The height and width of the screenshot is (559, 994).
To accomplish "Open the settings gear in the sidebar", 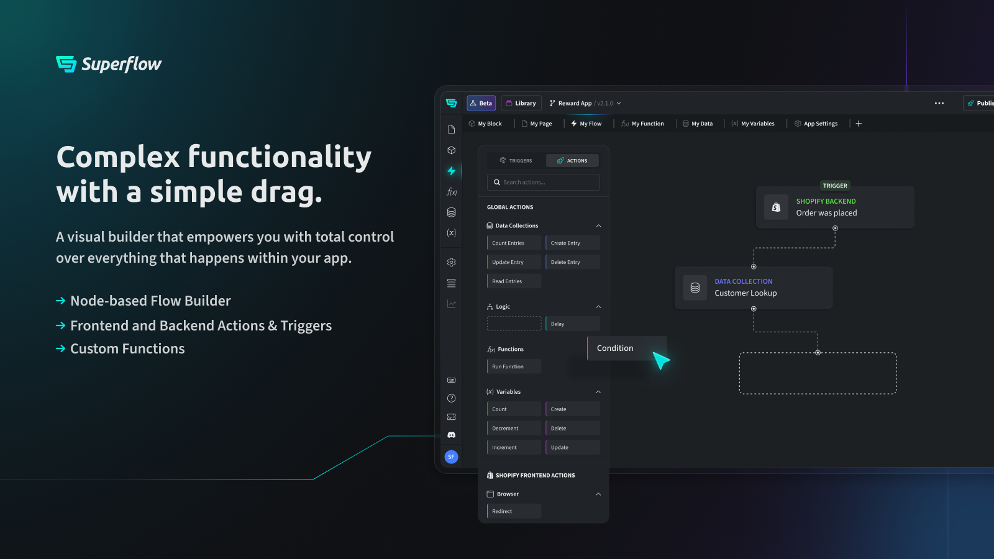I will click(x=452, y=262).
